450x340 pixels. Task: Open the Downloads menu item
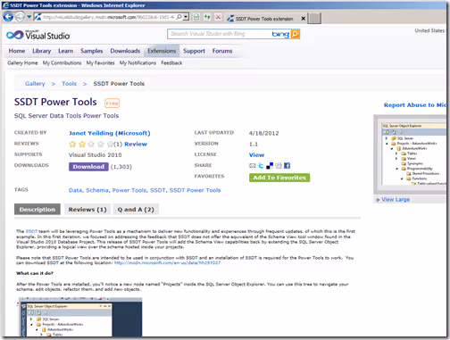(x=125, y=51)
